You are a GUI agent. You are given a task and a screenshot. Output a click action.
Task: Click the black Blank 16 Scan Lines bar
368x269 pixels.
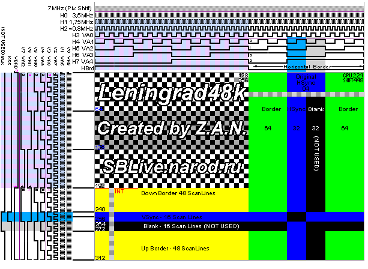pos(180,226)
